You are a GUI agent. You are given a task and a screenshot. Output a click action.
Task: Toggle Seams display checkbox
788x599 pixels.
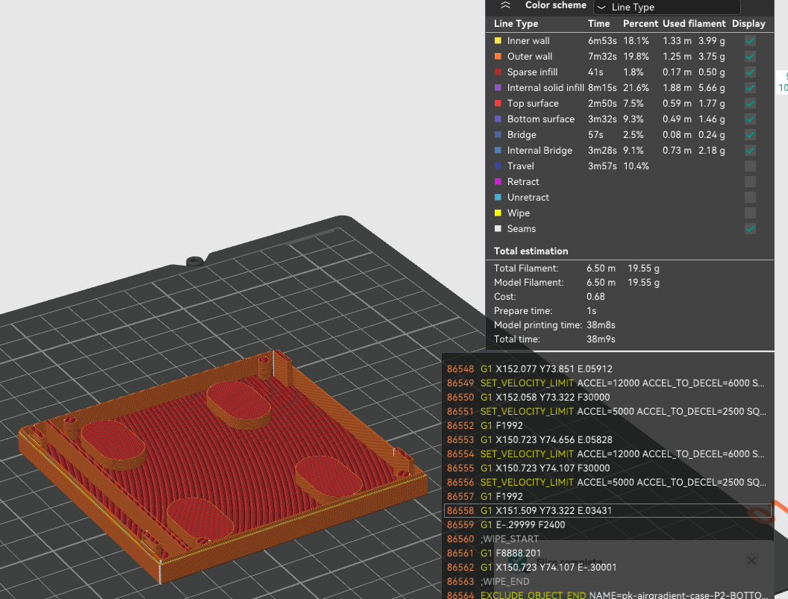point(750,229)
